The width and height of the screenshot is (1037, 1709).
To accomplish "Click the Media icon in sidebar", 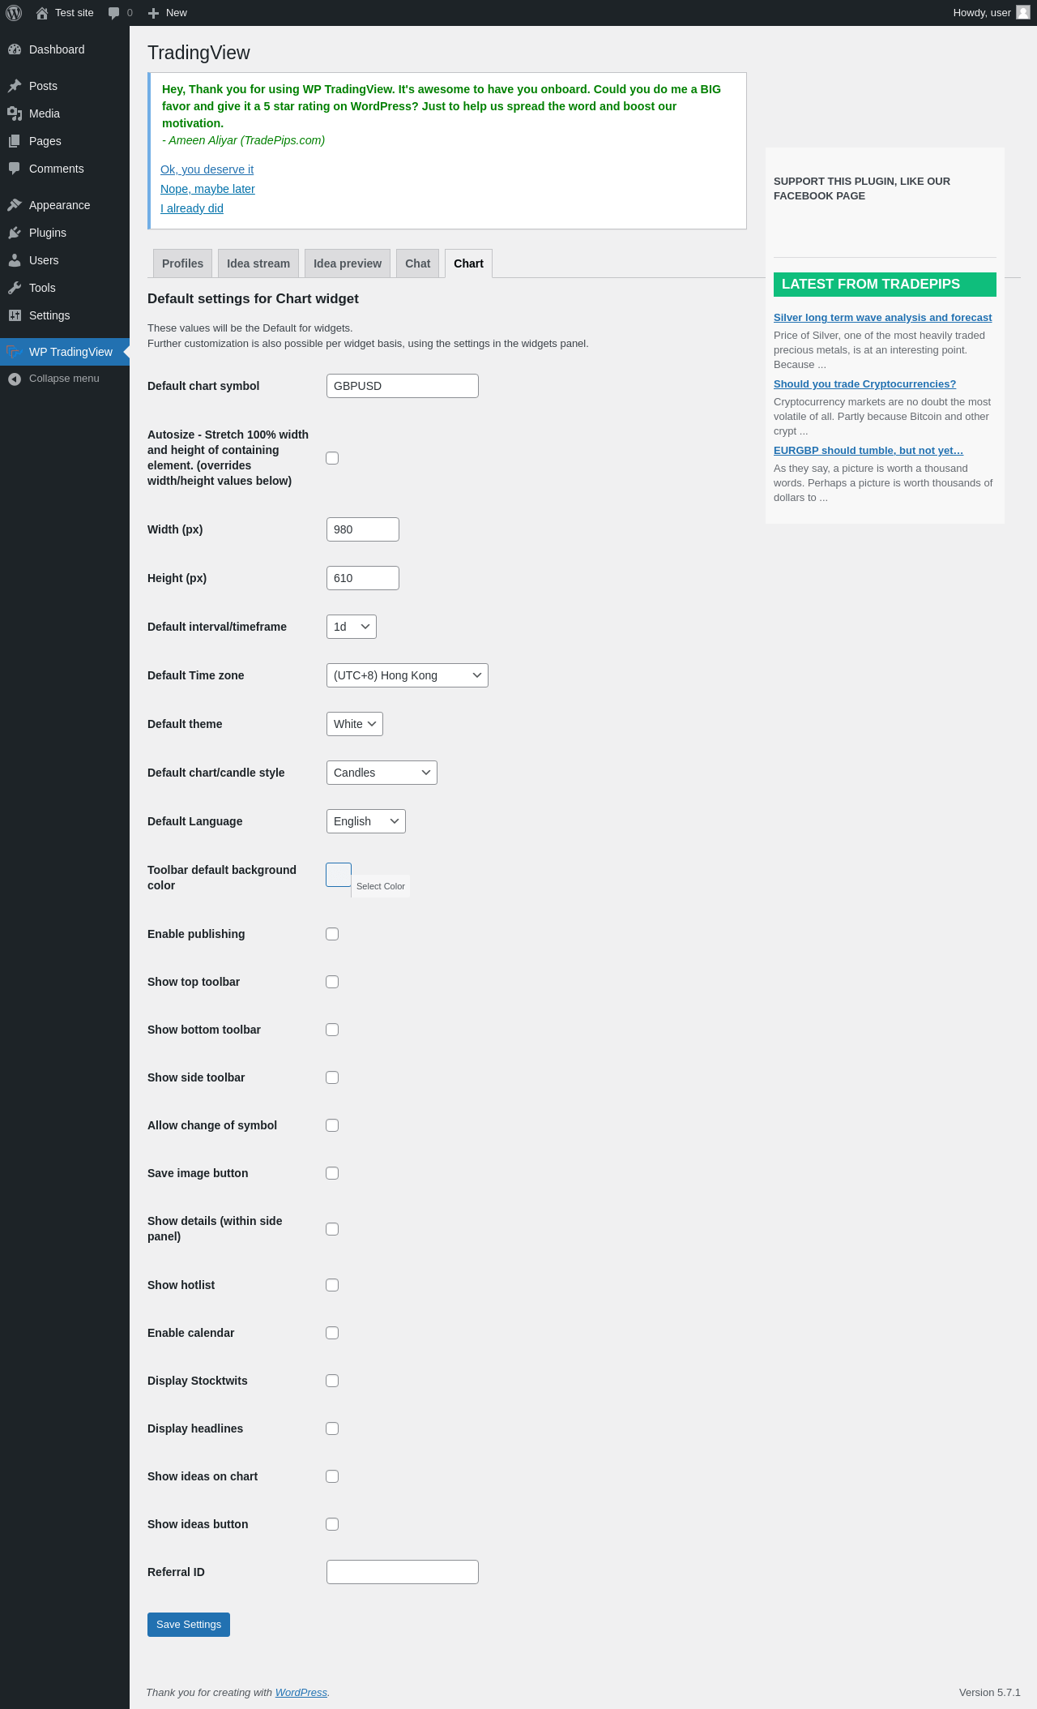I will [x=15, y=114].
